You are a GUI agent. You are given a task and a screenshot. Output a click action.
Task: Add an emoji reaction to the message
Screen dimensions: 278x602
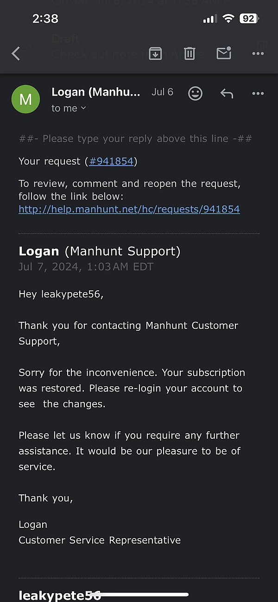point(195,94)
